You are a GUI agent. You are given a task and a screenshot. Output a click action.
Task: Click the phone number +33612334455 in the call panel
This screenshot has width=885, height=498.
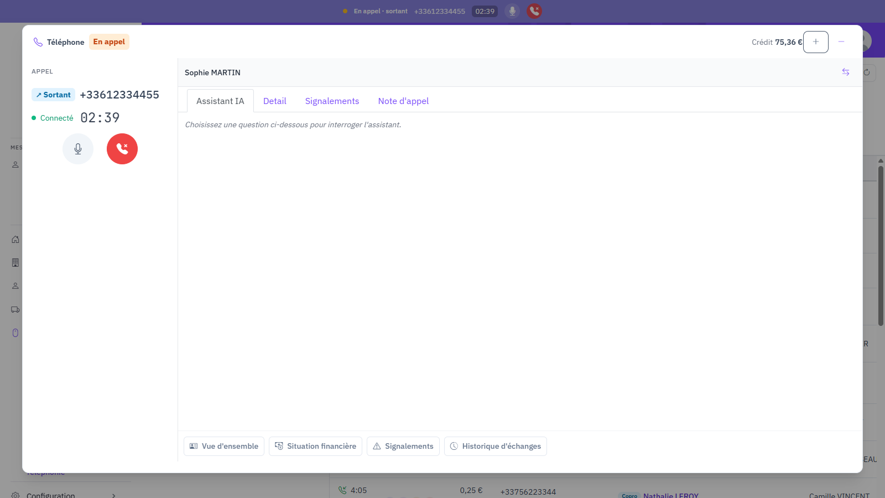tap(119, 95)
